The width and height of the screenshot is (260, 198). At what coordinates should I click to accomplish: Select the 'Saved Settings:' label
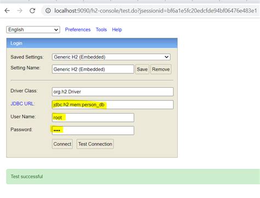click(27, 57)
